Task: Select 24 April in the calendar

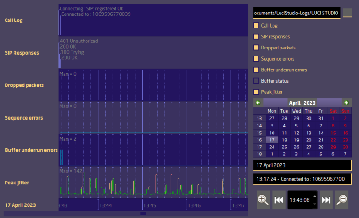Action: (x=272, y=147)
